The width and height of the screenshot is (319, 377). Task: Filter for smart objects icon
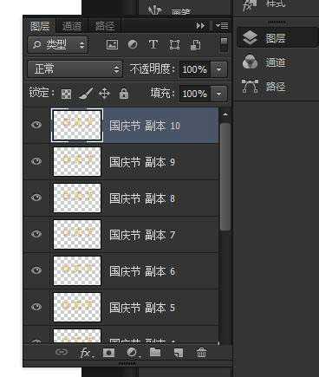[195, 45]
